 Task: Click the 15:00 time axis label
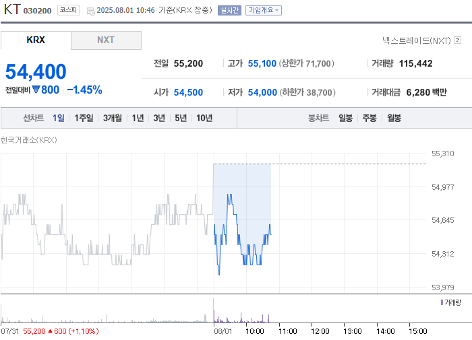(418, 331)
